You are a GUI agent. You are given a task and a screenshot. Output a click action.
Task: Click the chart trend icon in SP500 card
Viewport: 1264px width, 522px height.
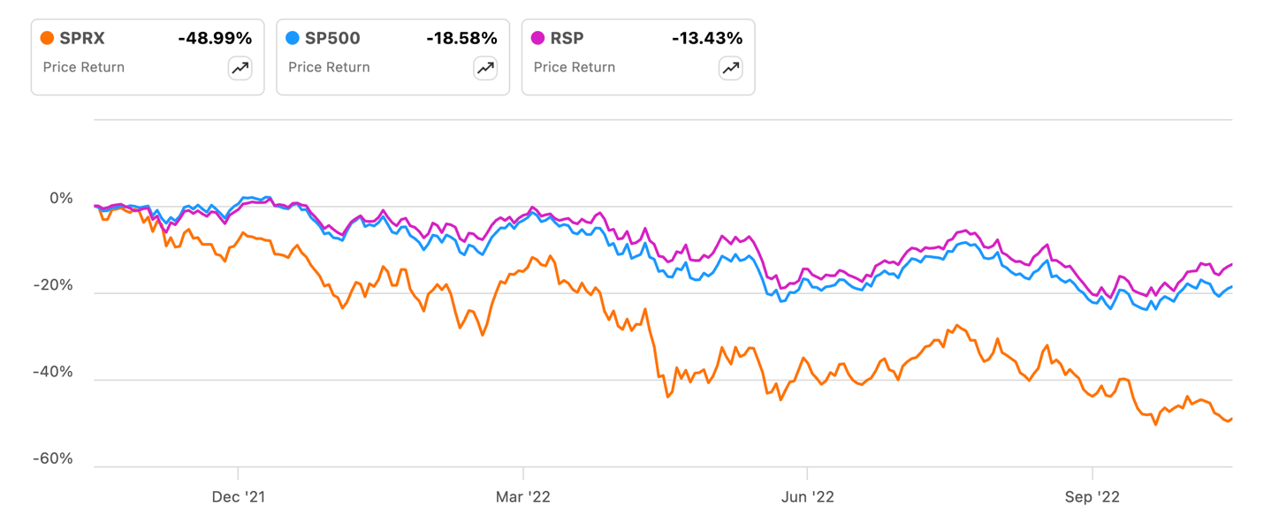pyautogui.click(x=485, y=68)
